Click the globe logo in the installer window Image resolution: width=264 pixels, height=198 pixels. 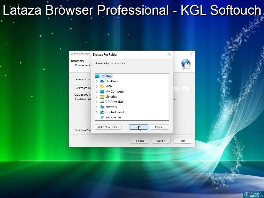186,64
